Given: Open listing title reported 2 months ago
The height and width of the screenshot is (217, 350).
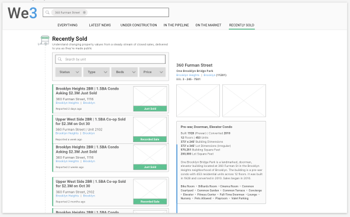Looking at the screenshot, I should 90,184.
